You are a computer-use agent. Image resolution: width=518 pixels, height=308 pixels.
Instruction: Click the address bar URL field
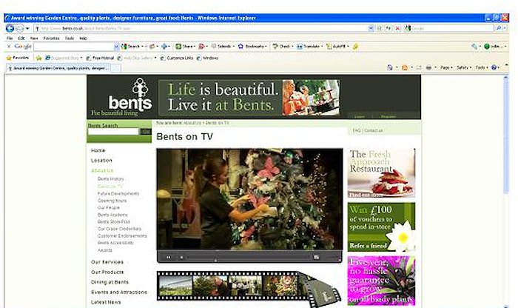(x=201, y=28)
